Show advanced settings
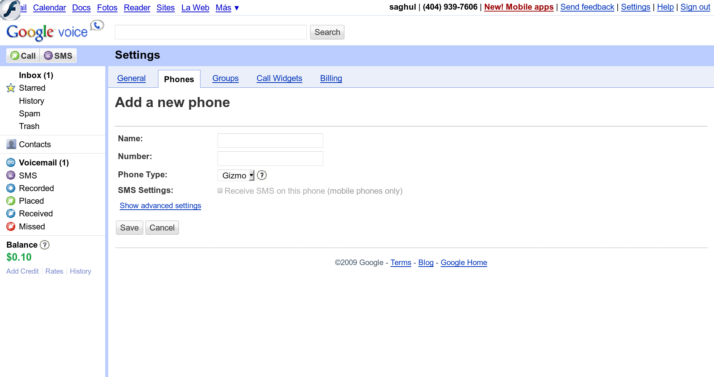Image resolution: width=714 pixels, height=377 pixels. point(160,206)
